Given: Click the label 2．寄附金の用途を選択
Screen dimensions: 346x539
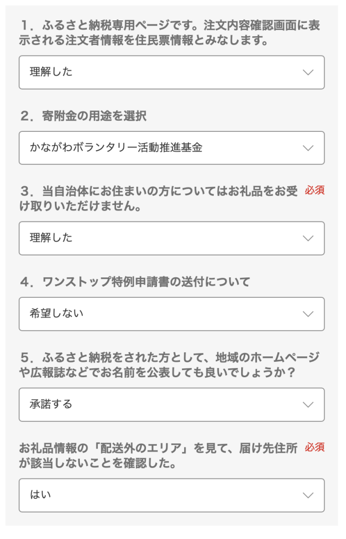Looking at the screenshot, I should 83,116.
